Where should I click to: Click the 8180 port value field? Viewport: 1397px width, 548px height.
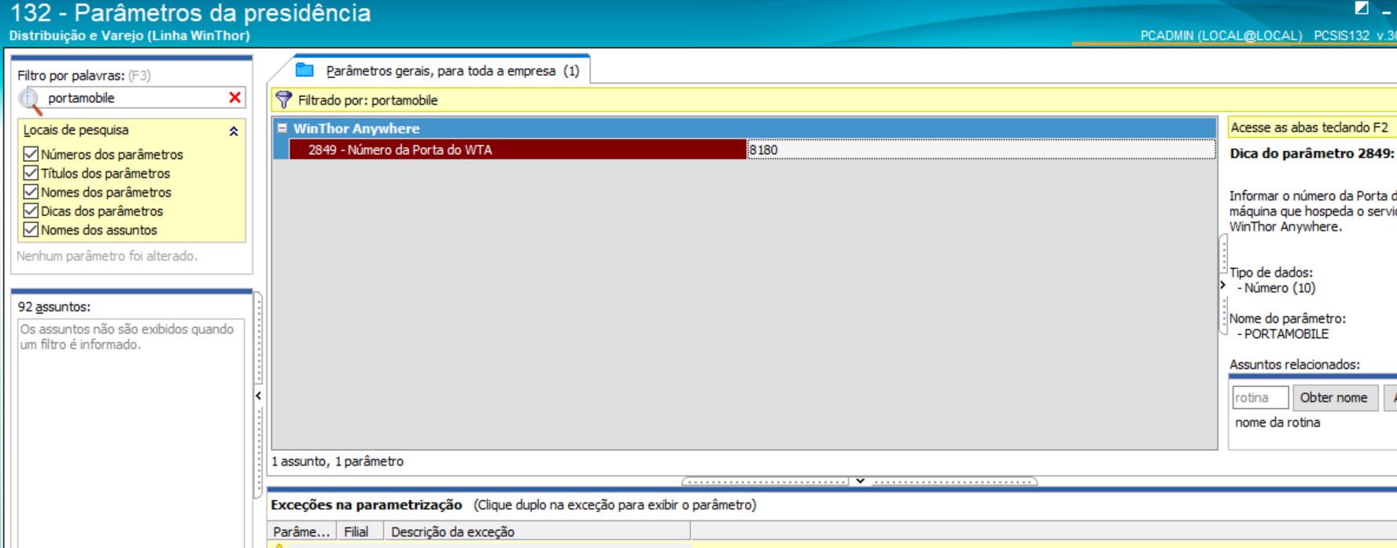point(981,149)
